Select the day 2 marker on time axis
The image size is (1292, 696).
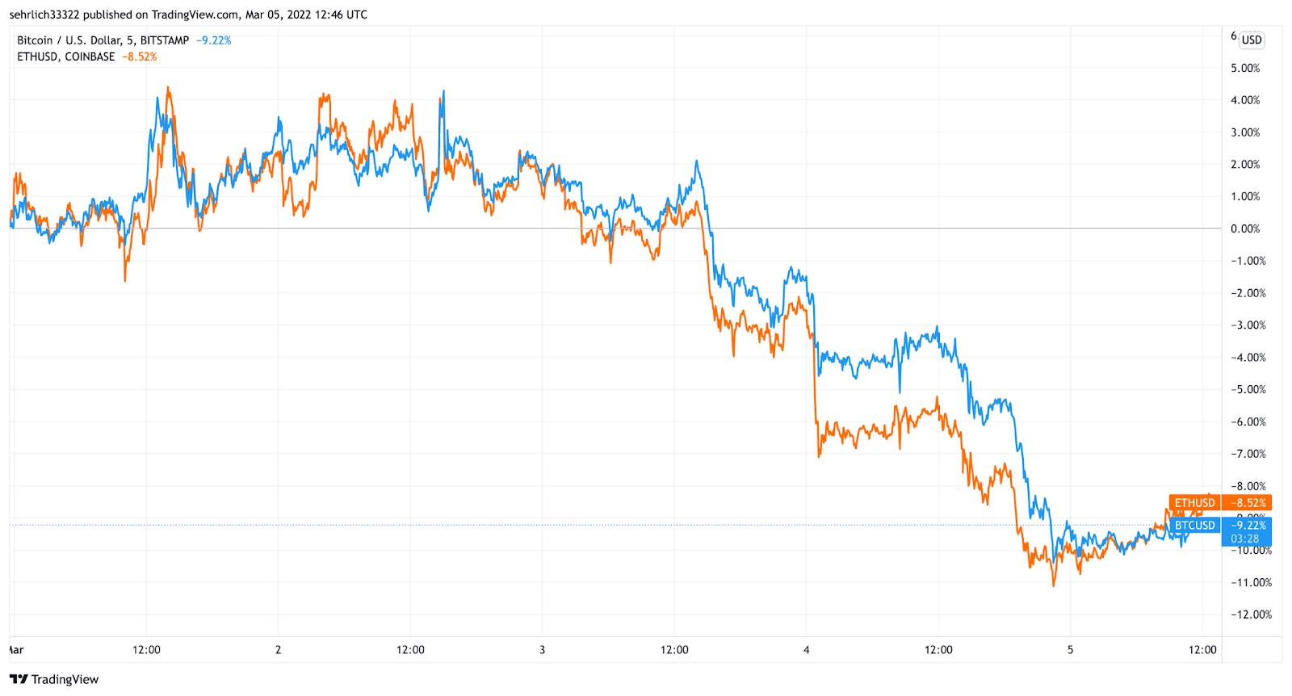[x=279, y=650]
